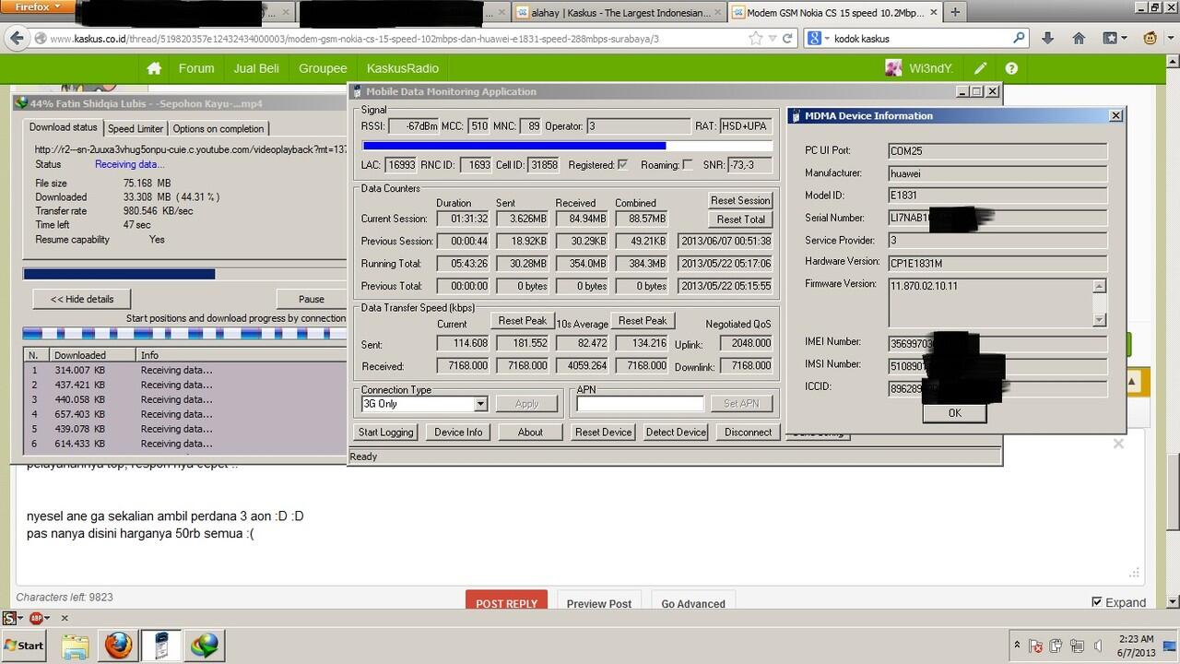
Task: Reset Peak for current transfer speed
Action: pos(523,321)
